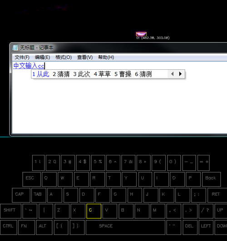Image resolution: width=227 pixels, height=241 pixels.
Task: Show next IME candidate page arrow
Action: [180, 74]
